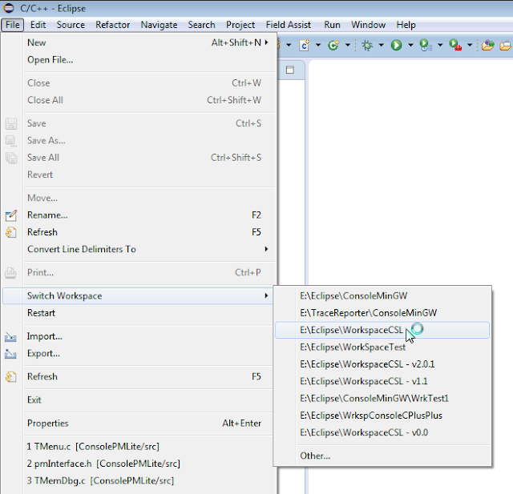The image size is (513, 494).
Task: Click the Open Type folder icon in toolbar
Action: tap(488, 45)
